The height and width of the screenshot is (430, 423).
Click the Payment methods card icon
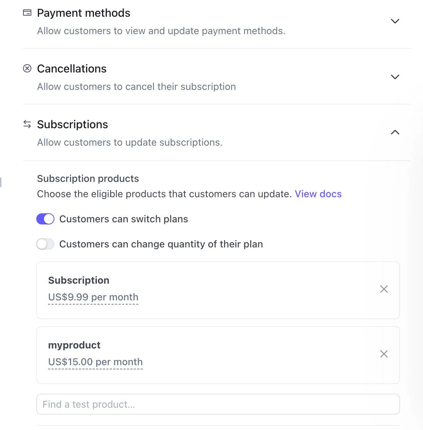27,13
